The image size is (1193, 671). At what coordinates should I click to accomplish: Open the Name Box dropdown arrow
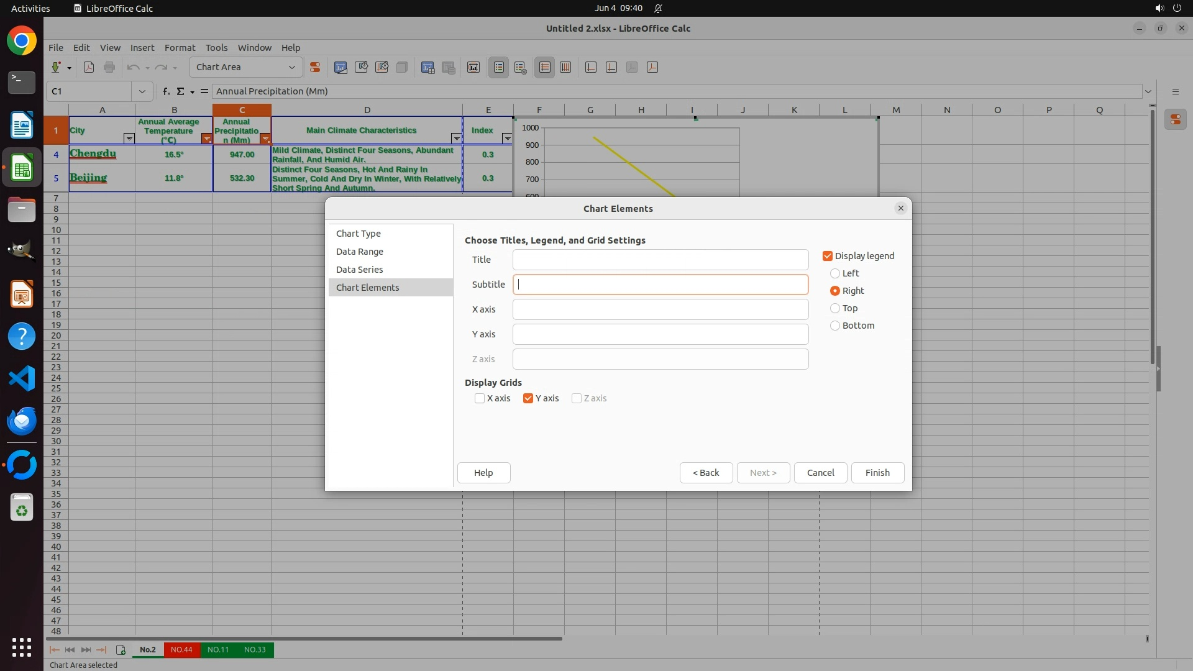click(x=142, y=91)
